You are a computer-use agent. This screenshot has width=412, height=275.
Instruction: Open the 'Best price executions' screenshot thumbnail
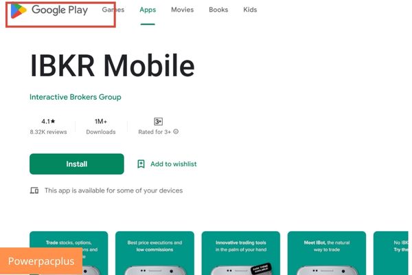154,253
